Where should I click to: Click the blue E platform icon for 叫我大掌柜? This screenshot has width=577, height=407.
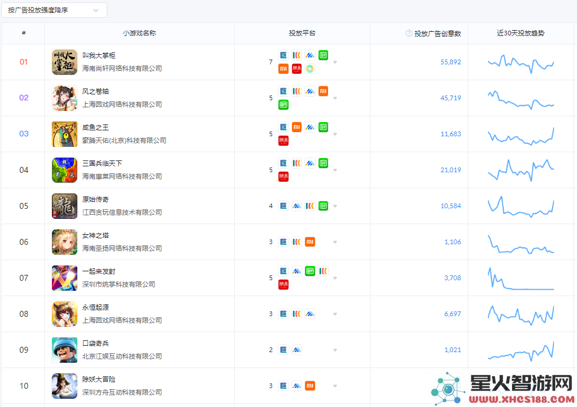(x=283, y=55)
